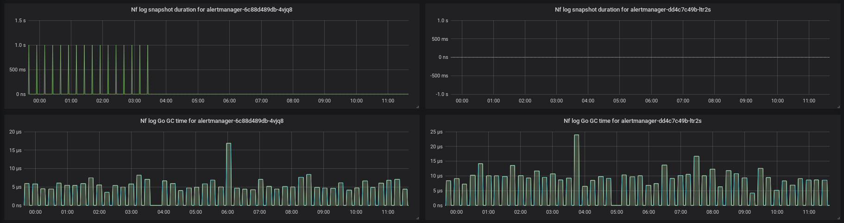This screenshot has width=844, height=223.
Task: Open the Go GC time ltr2s panel title menu
Action: pyautogui.click(x=632, y=121)
